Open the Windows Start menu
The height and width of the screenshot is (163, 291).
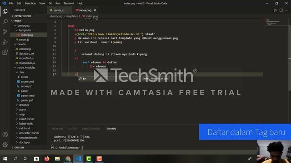click(x=5, y=159)
